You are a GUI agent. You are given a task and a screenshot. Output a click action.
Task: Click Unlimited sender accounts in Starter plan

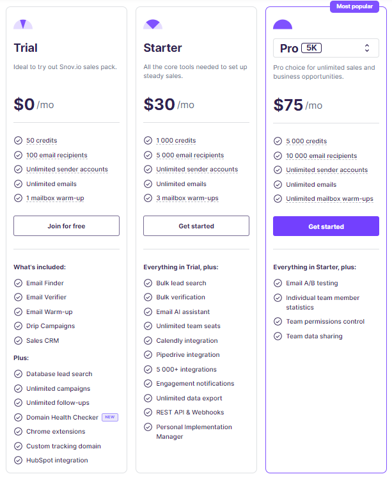tap(197, 170)
